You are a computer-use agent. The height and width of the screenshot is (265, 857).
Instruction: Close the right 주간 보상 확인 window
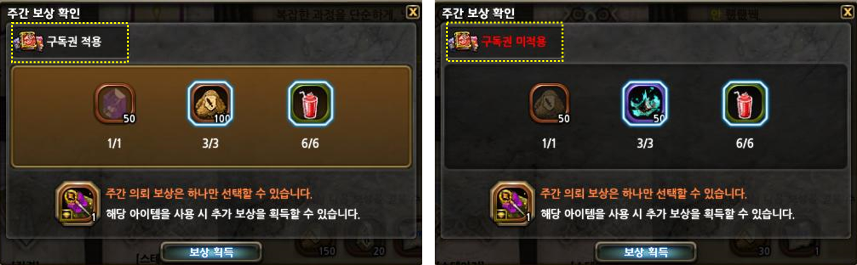[846, 12]
